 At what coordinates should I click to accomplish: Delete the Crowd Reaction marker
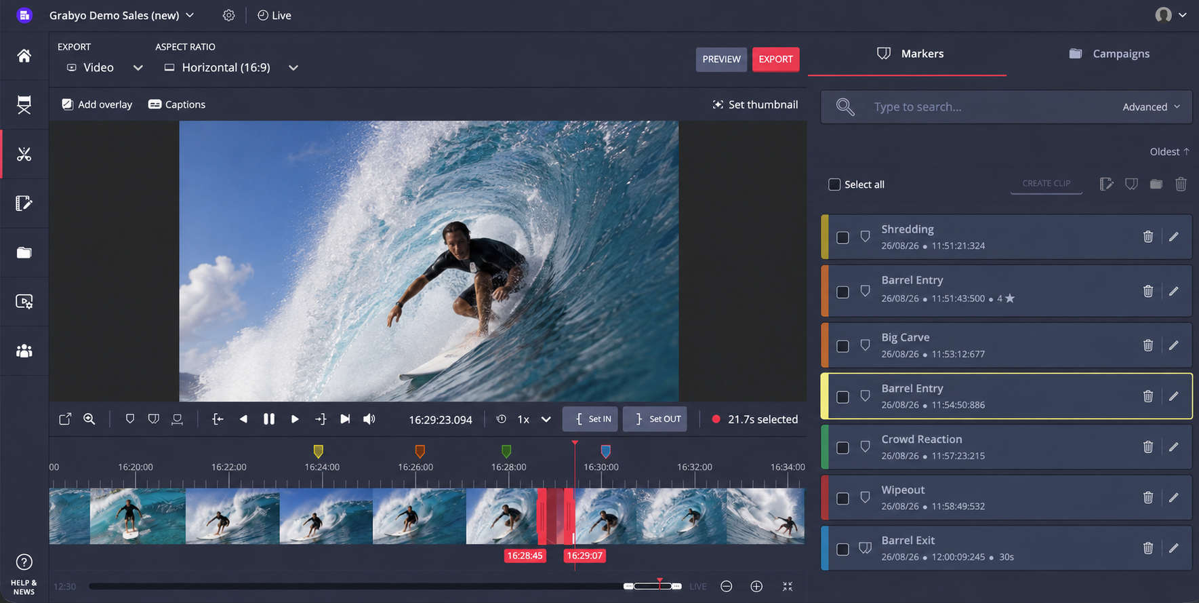point(1148,447)
